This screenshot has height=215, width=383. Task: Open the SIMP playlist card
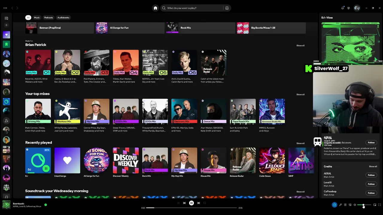(x=301, y=163)
